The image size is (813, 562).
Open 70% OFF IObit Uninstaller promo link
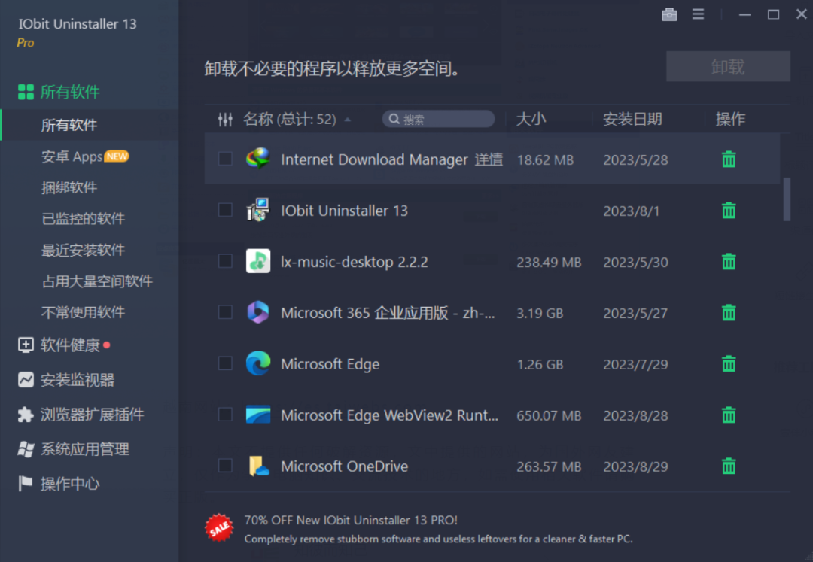pos(351,520)
